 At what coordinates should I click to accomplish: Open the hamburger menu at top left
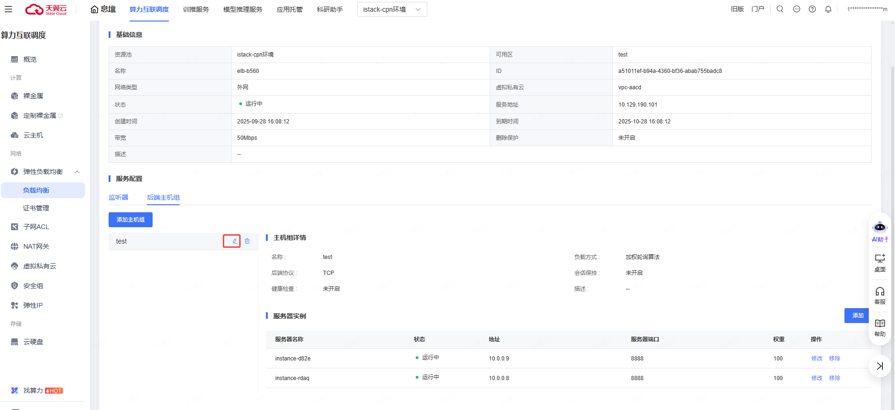tap(8, 9)
